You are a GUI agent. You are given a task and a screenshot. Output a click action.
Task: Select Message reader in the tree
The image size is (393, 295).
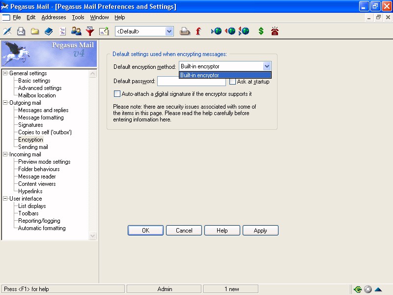tap(37, 177)
